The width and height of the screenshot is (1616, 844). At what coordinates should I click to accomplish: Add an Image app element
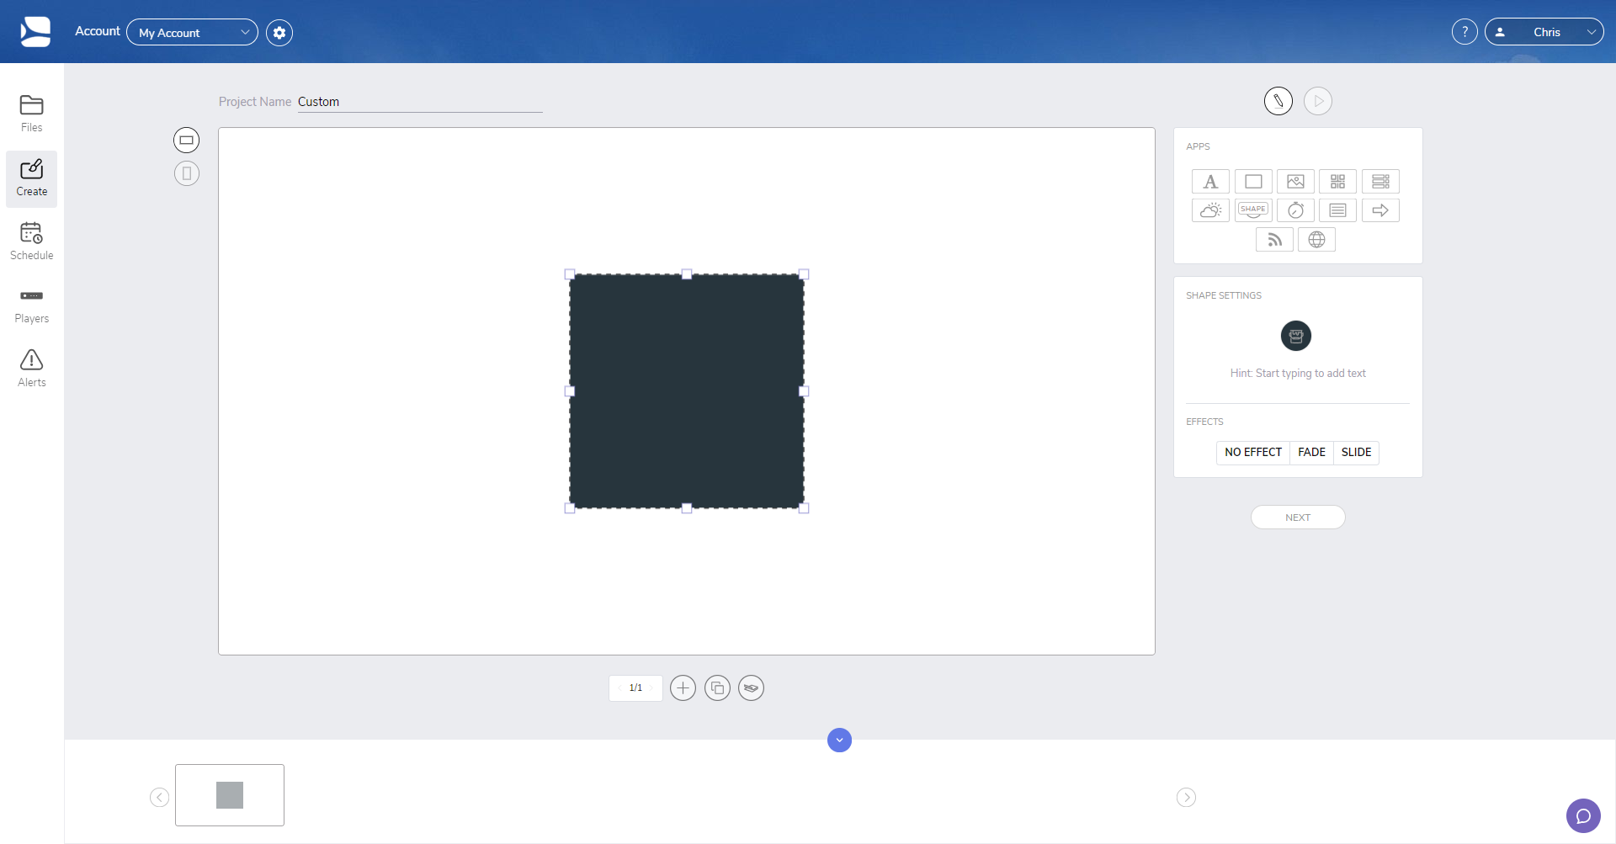pos(1295,182)
